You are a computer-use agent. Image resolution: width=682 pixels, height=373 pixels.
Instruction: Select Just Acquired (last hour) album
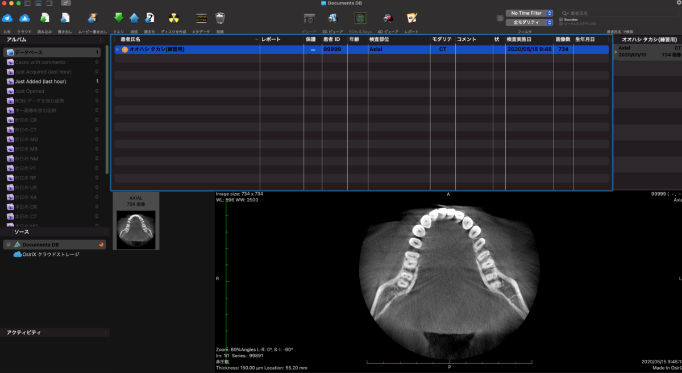tap(52, 72)
